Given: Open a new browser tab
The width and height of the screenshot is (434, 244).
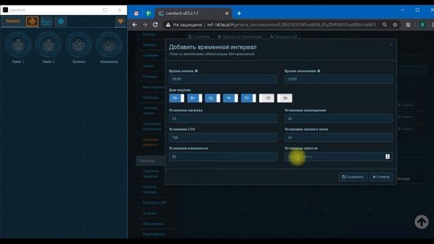Looking at the screenshot, I should pyautogui.click(x=239, y=14).
